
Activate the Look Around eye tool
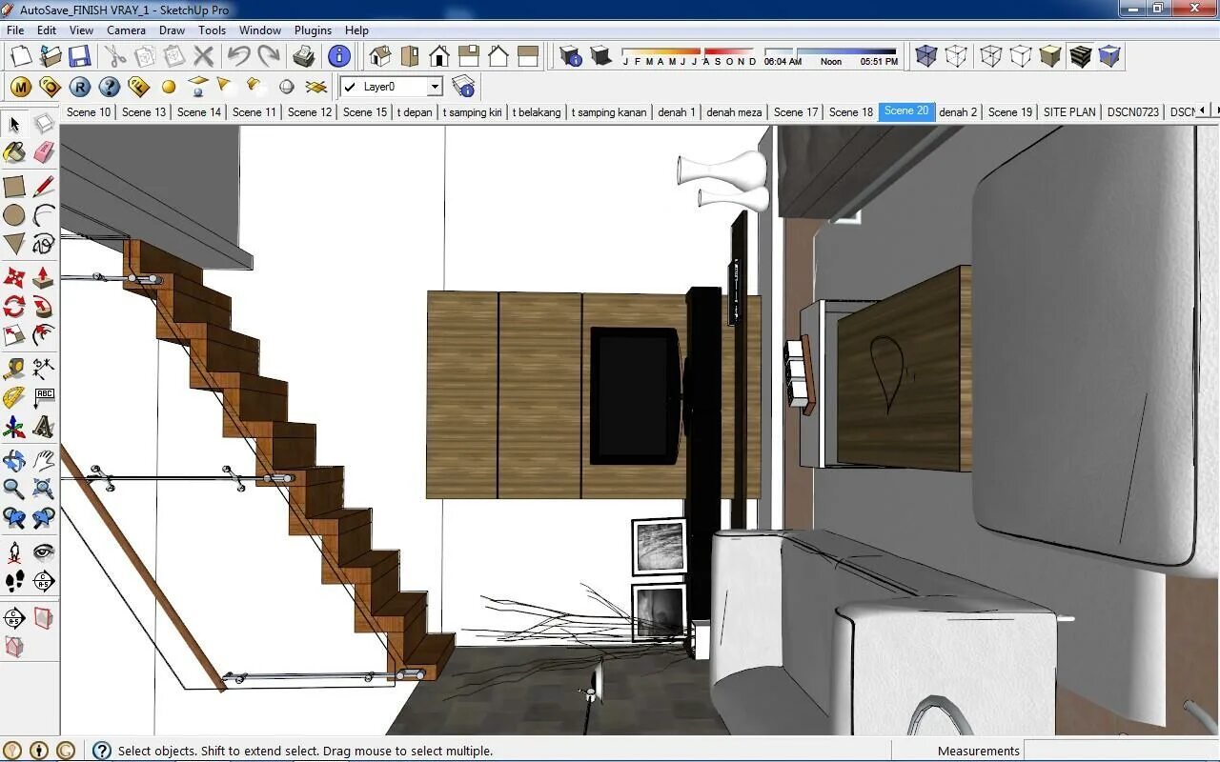(x=44, y=551)
